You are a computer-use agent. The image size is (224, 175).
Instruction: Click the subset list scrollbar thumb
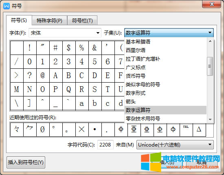point(210,66)
